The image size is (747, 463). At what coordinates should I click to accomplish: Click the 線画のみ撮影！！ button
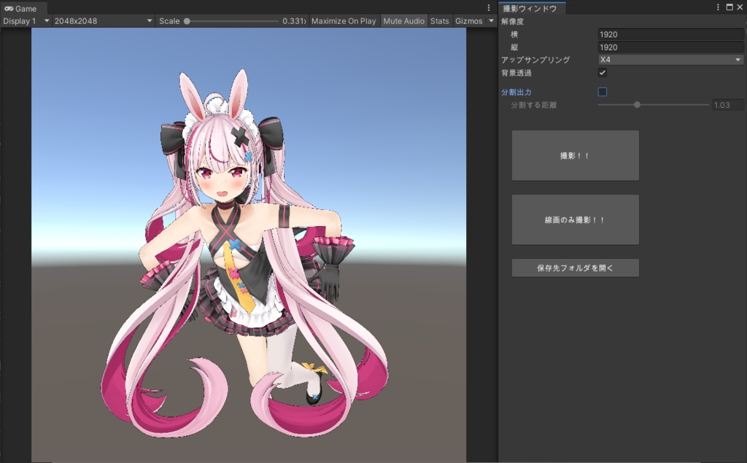(x=575, y=219)
